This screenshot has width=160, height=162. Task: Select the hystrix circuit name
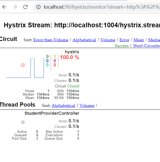tap(72, 52)
